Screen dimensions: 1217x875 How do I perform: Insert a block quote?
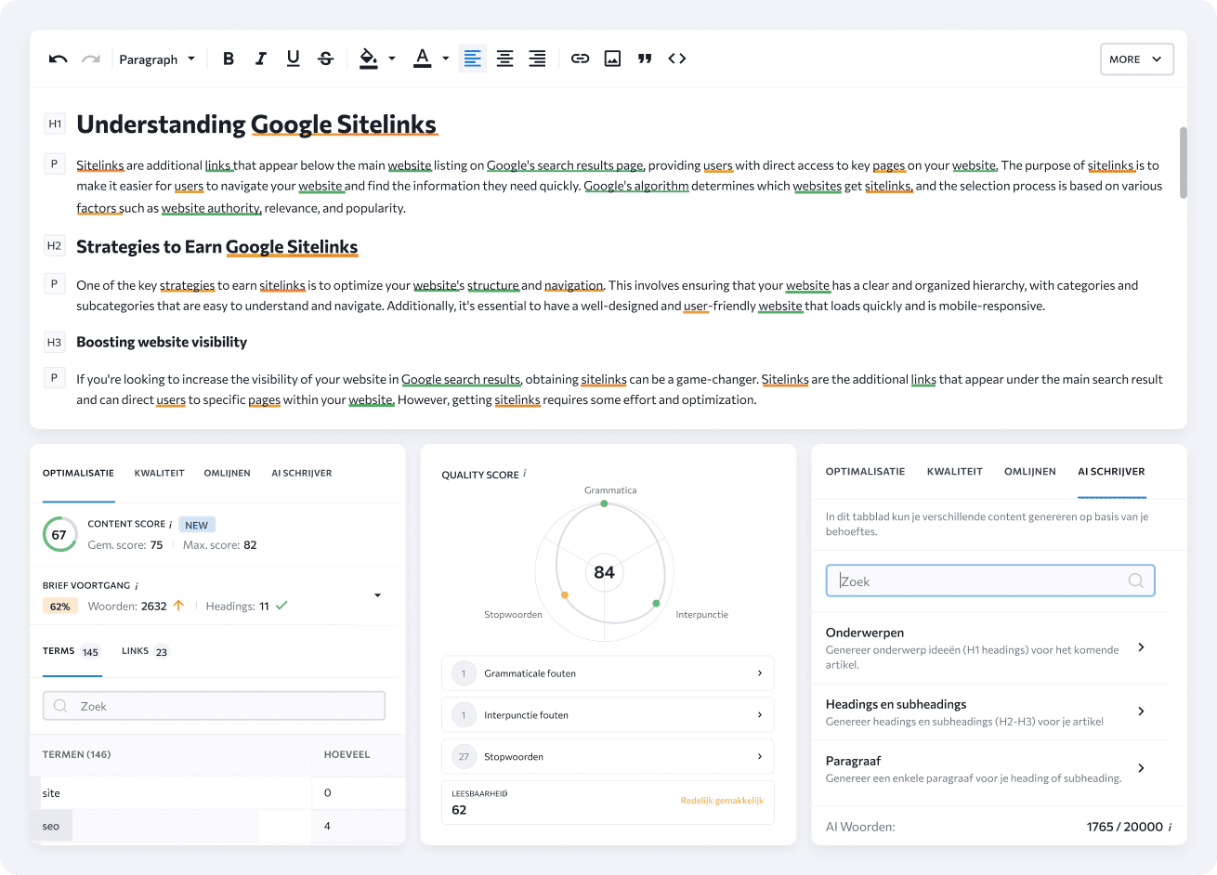645,59
